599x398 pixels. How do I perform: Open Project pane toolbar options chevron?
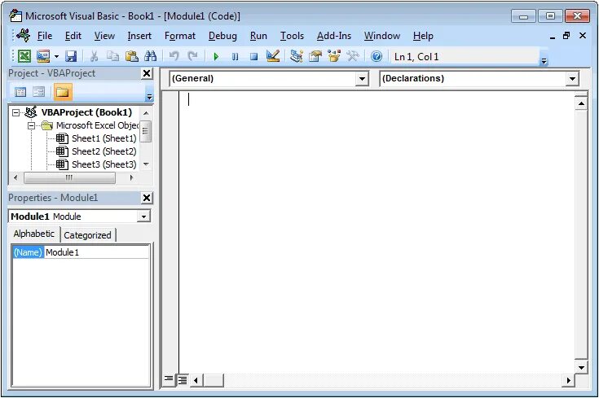[149, 97]
